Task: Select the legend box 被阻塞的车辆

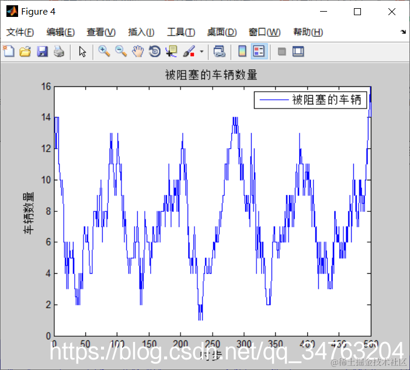Action: pos(310,100)
